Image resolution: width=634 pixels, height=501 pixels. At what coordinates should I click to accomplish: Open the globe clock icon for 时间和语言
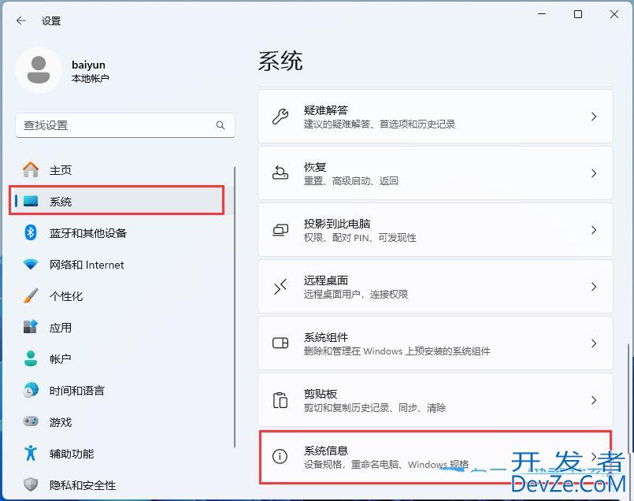pyautogui.click(x=31, y=390)
